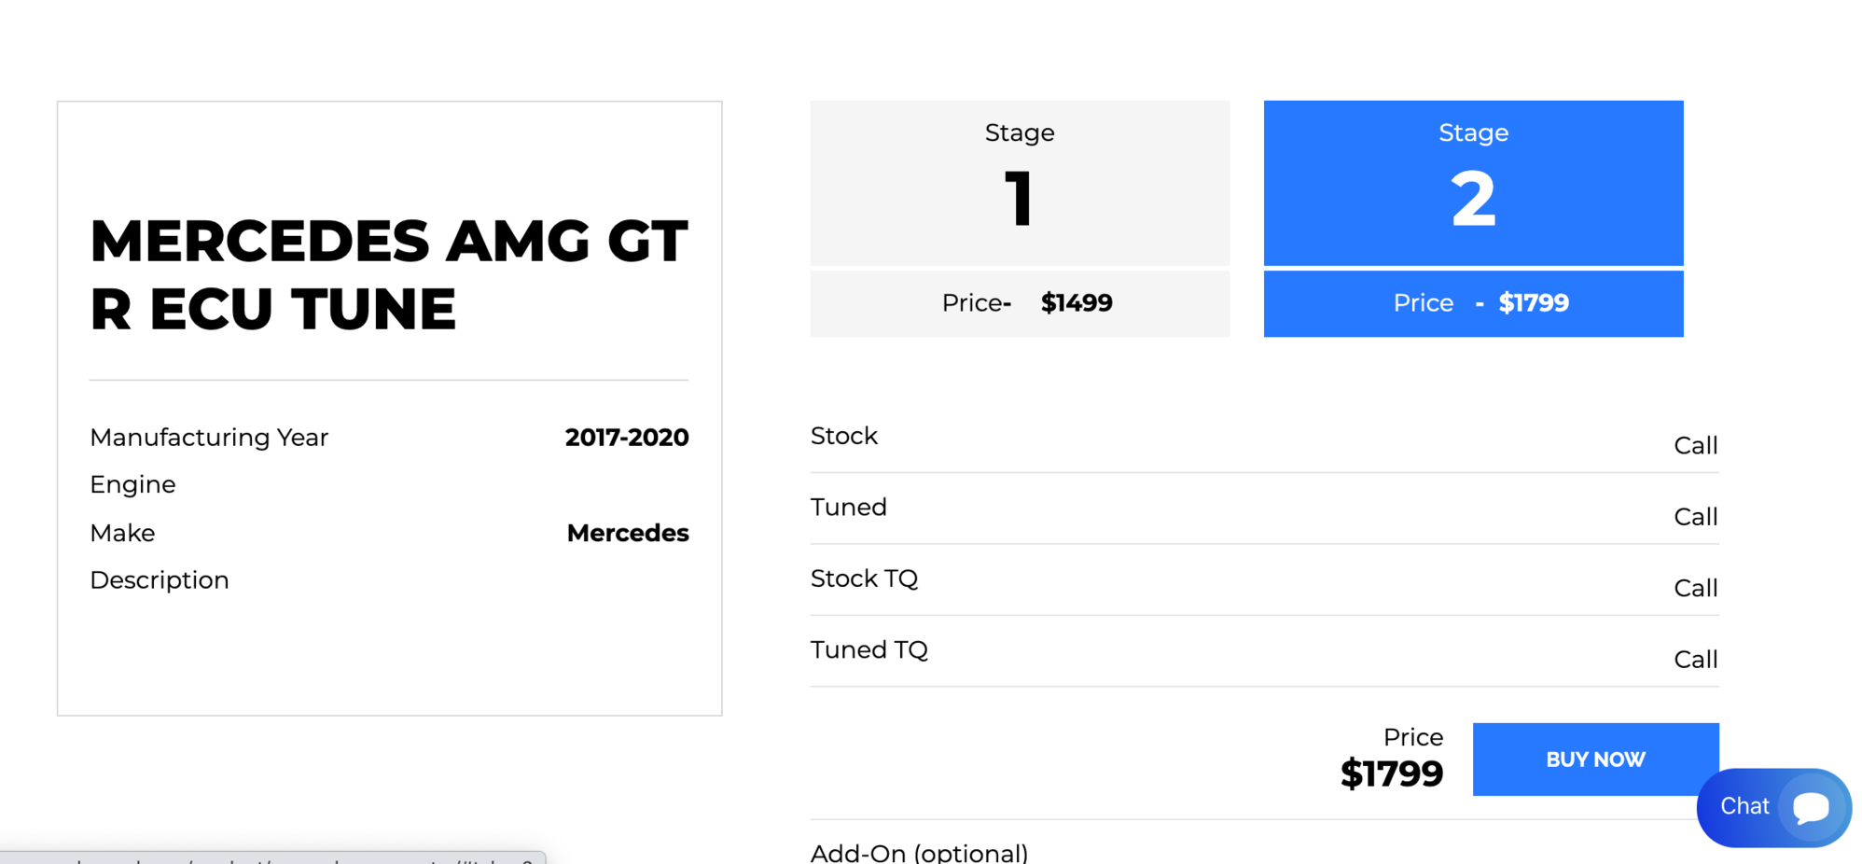Image resolution: width=1862 pixels, height=864 pixels.
Task: Click the chat speech bubble icon
Action: click(1812, 807)
